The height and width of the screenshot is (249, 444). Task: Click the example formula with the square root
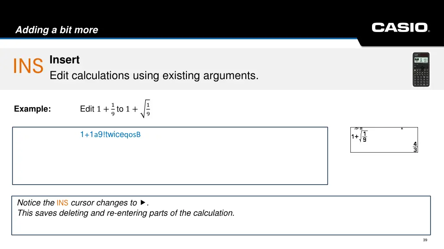(x=115, y=109)
